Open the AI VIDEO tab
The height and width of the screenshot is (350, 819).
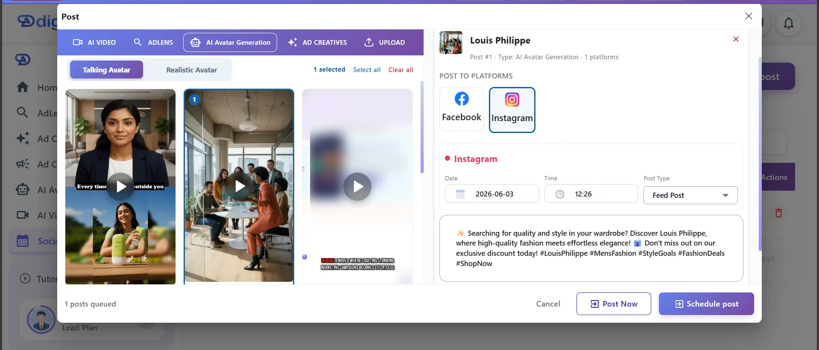[94, 42]
